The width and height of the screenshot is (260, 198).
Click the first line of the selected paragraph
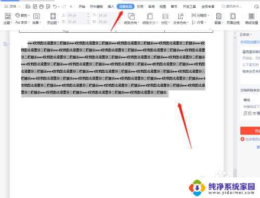click(116, 43)
